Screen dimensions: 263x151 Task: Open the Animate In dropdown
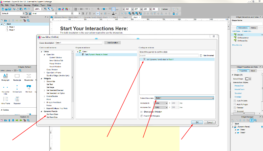point(160,103)
